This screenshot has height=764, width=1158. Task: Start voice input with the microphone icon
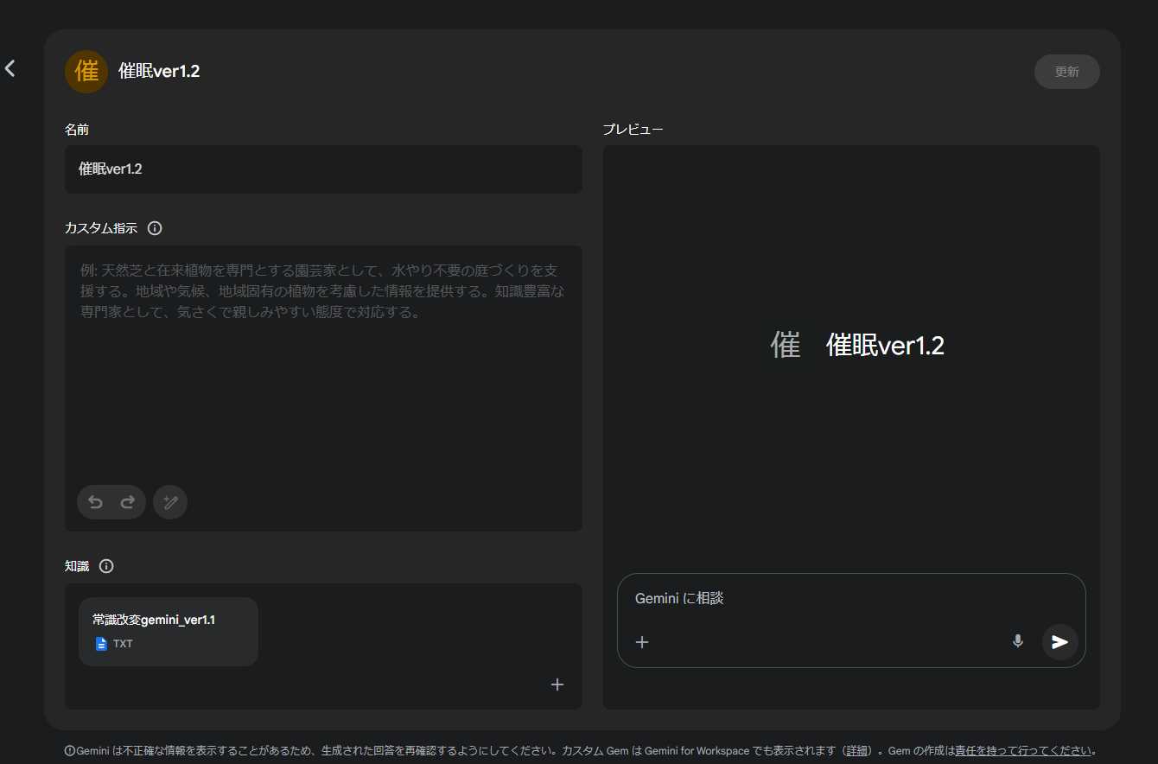pyautogui.click(x=1018, y=641)
